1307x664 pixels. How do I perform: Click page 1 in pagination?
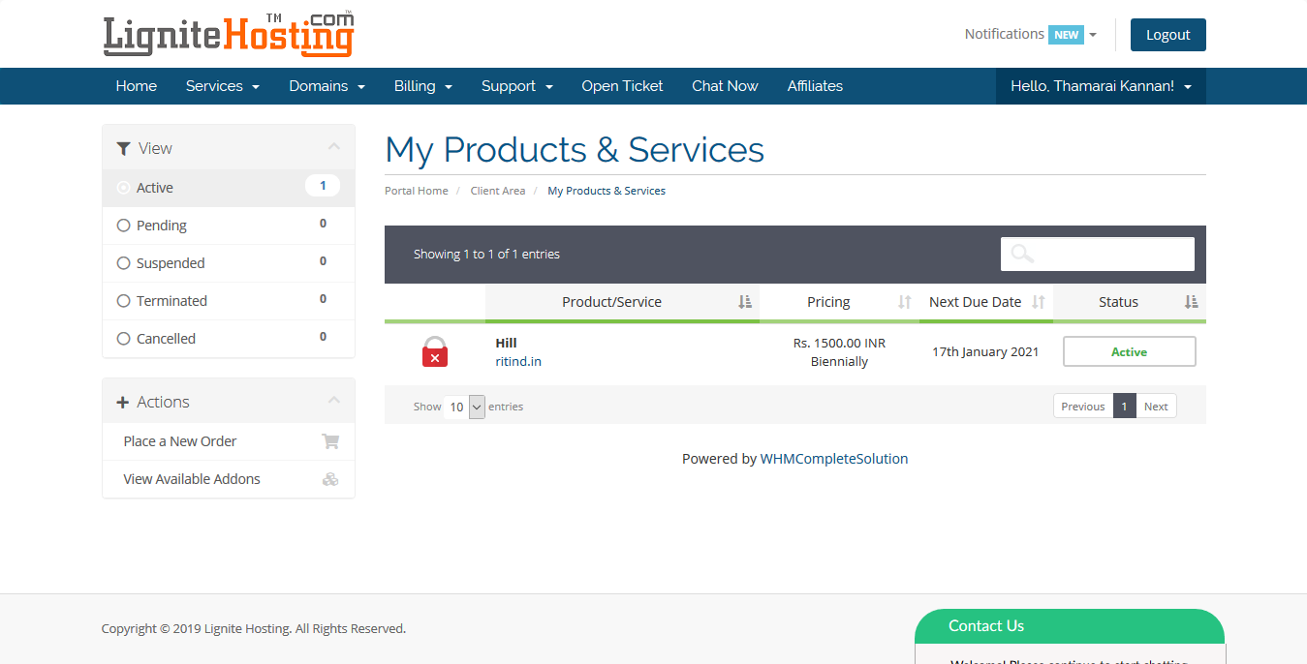pos(1124,407)
